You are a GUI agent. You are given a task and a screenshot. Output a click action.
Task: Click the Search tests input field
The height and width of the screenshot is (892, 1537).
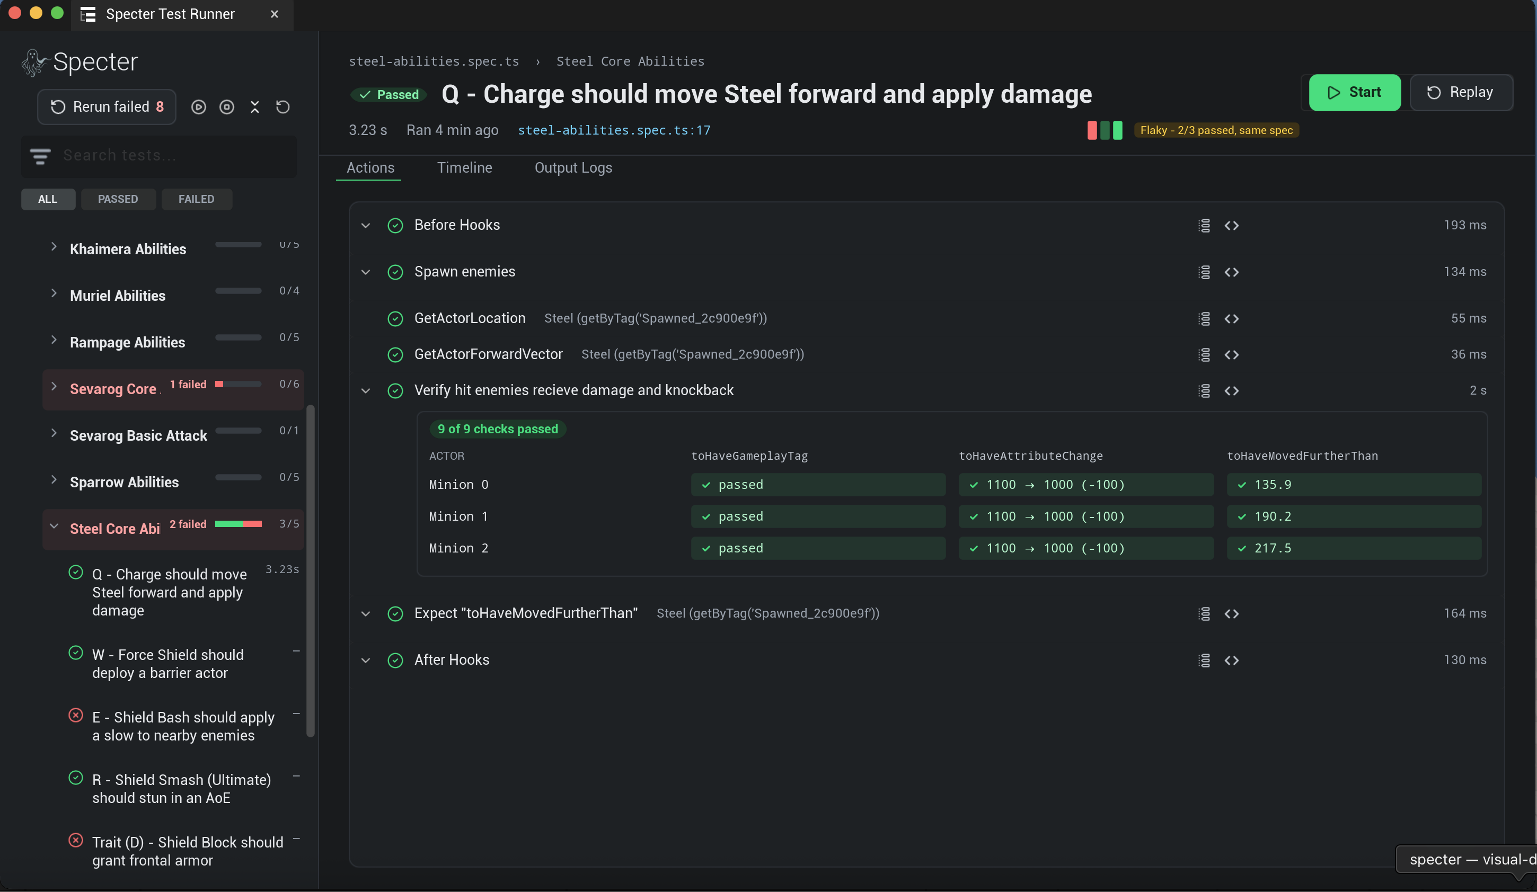pos(159,156)
